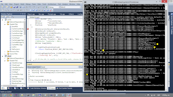
Task: Open Chrome from the taskbar
Action: click(11, 95)
